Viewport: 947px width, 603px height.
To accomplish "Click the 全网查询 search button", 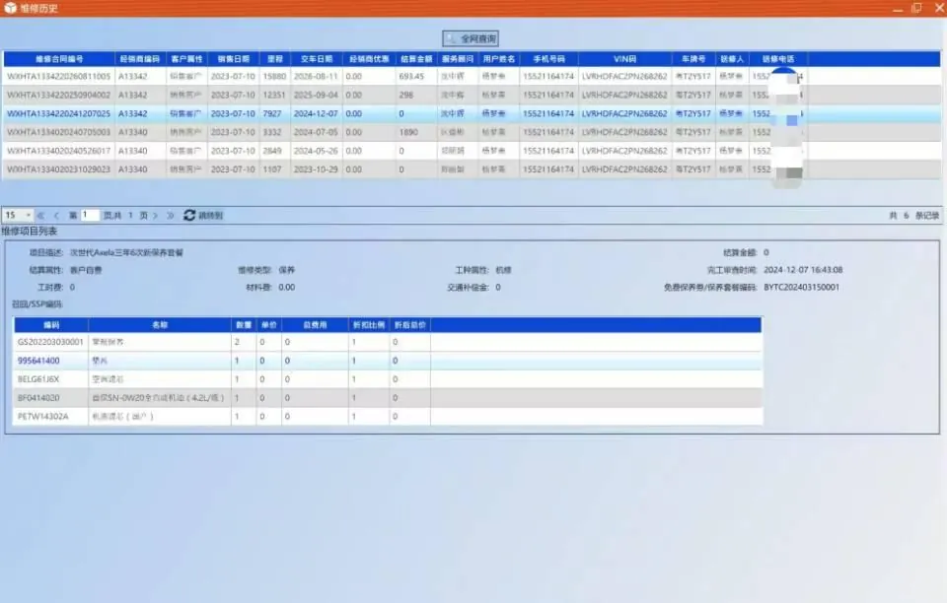I will tap(471, 38).
